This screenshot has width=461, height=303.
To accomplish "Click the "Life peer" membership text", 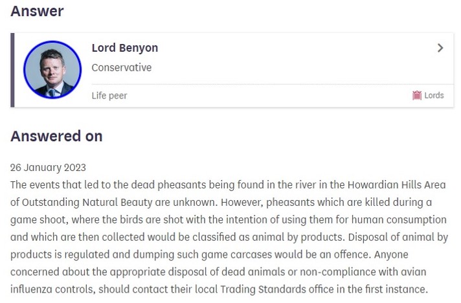I will [109, 95].
